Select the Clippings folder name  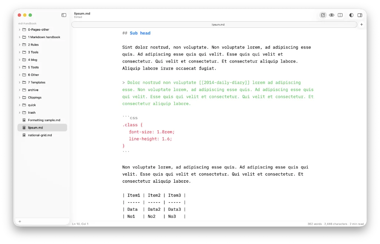point(35,97)
